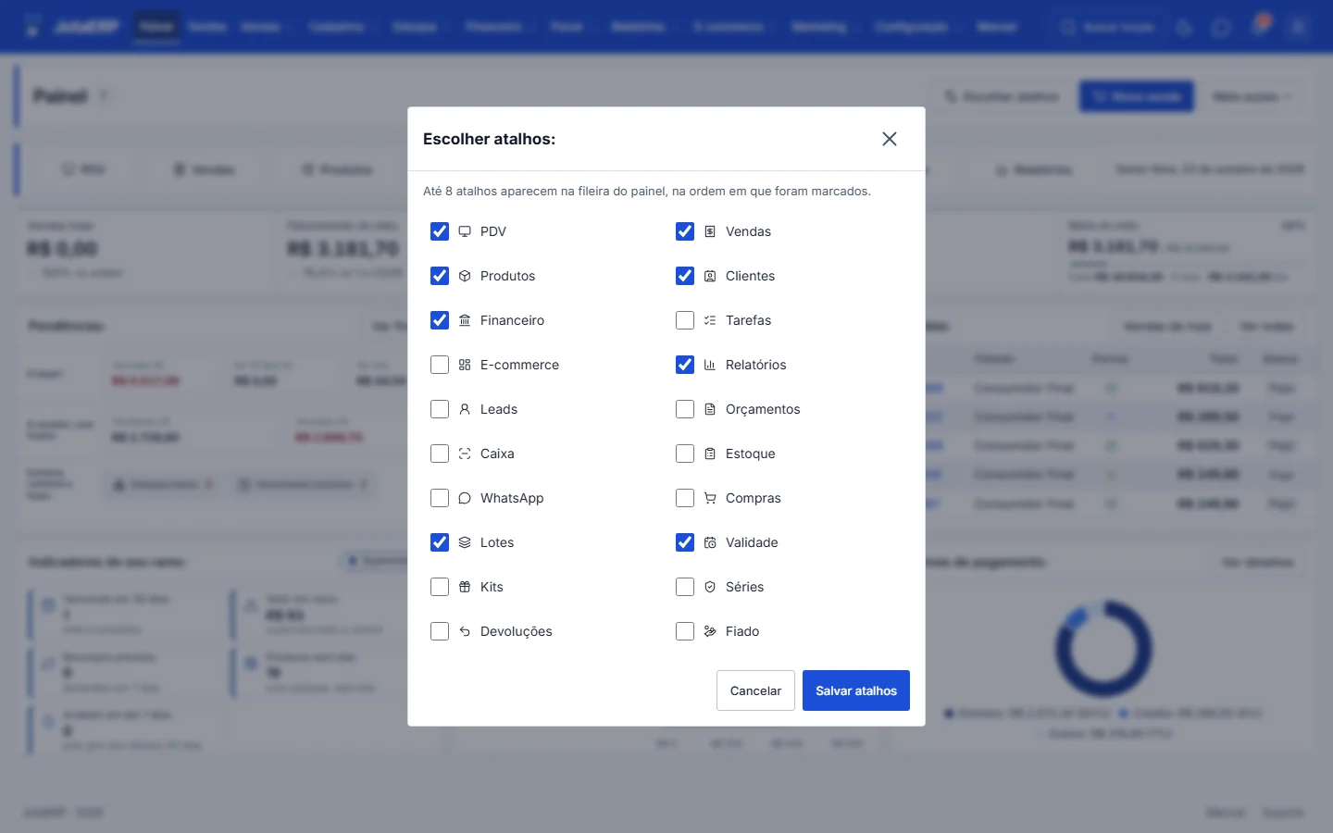1333x833 pixels.
Task: Click the PDV monitor icon
Action: click(465, 231)
